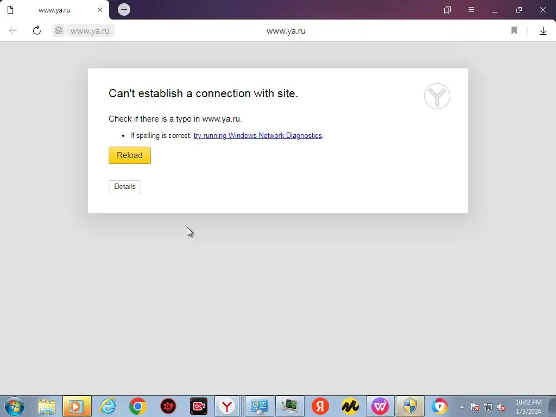
Task: Open the colorful keyhole app taskbar icon
Action: (x=440, y=406)
